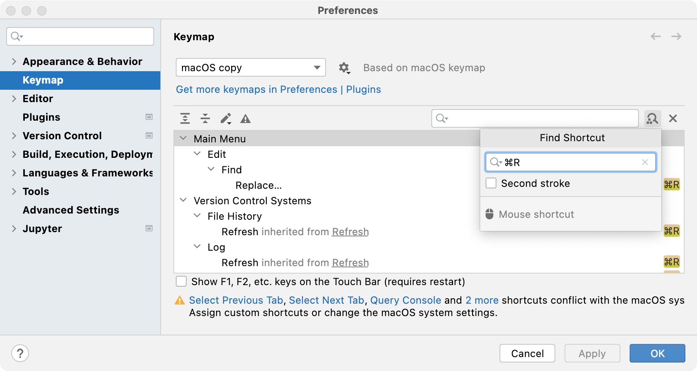Screen dimensions: 697x371
Task: Click the Collapse All toolbar icon
Action: click(205, 118)
